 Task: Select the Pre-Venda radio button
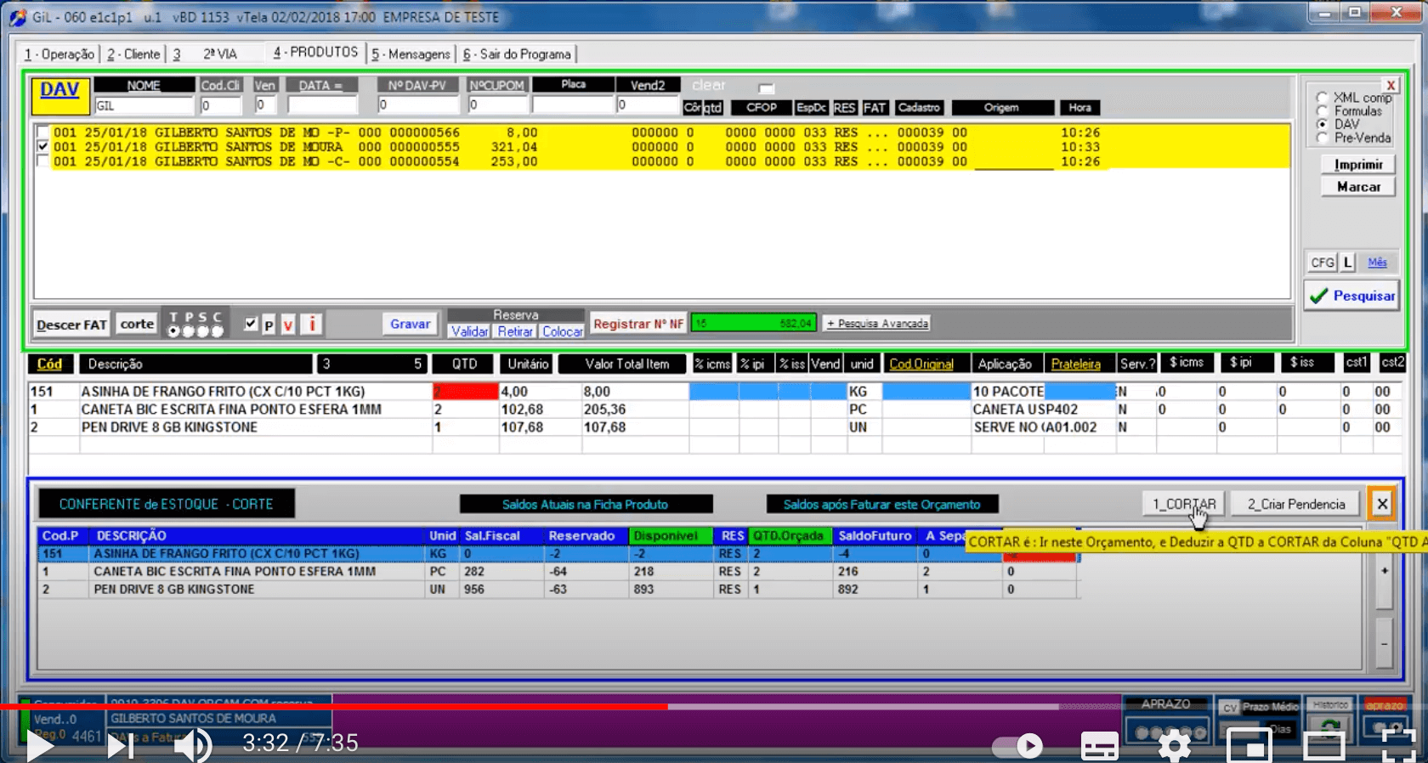click(1322, 138)
